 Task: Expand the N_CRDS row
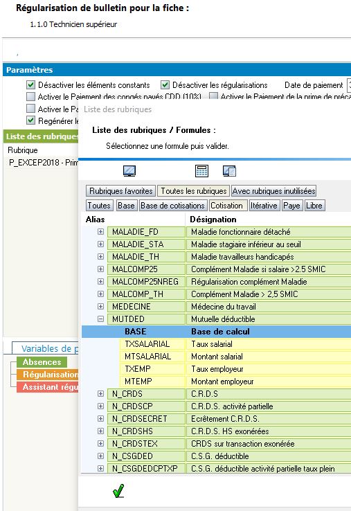click(100, 394)
